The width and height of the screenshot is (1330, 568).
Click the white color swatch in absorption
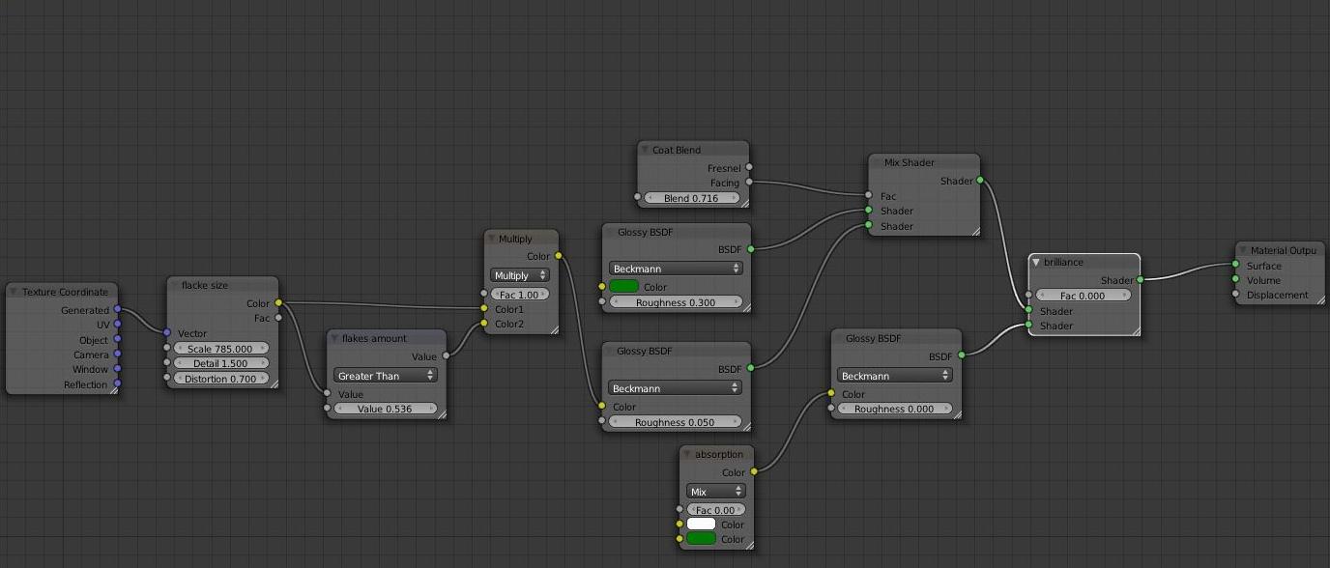tap(701, 525)
